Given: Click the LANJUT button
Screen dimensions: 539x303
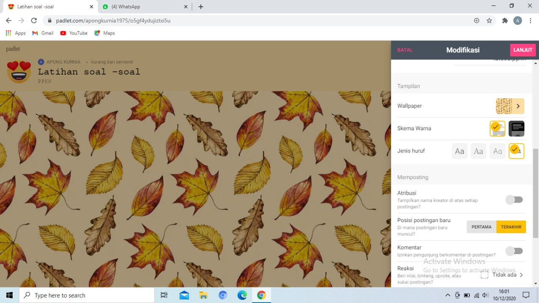Looking at the screenshot, I should pyautogui.click(x=523, y=50).
